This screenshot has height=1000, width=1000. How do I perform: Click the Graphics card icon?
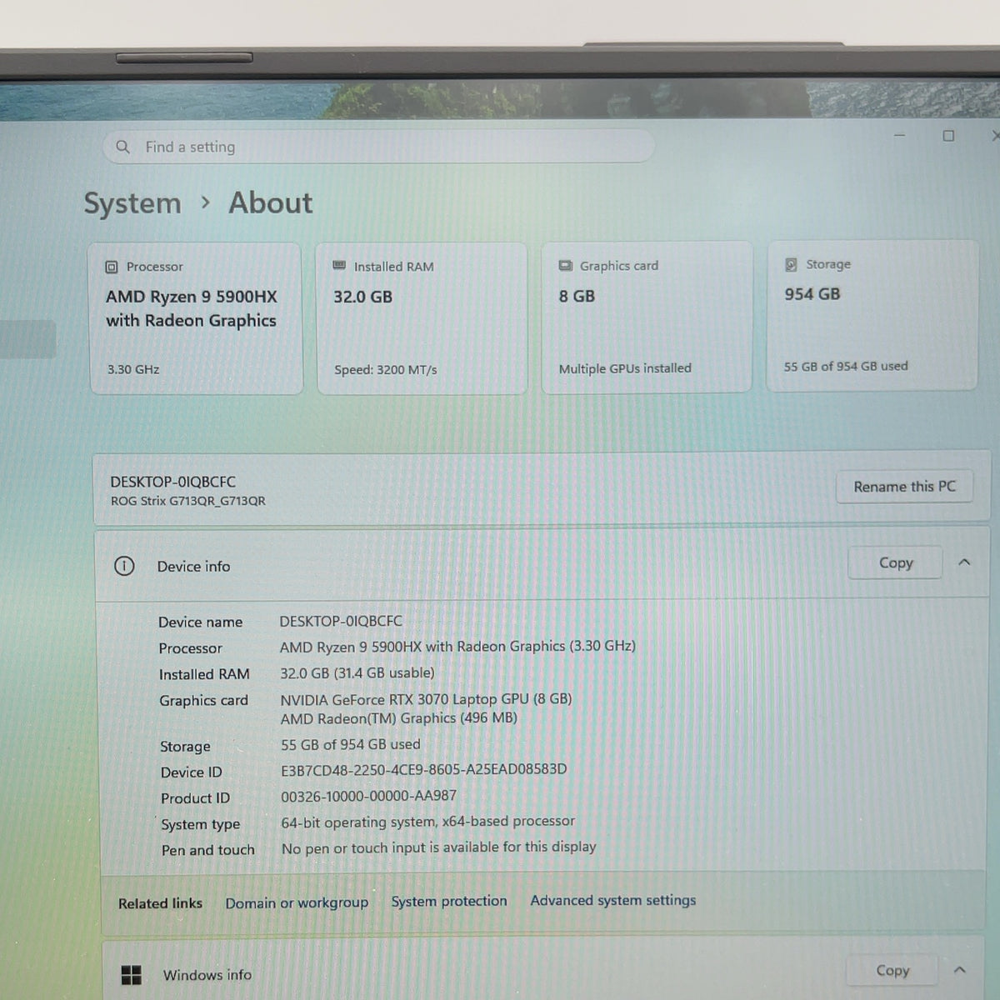point(565,266)
